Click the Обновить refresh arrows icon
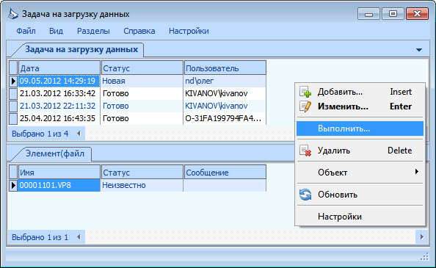The height and width of the screenshot is (268, 436). (x=305, y=195)
